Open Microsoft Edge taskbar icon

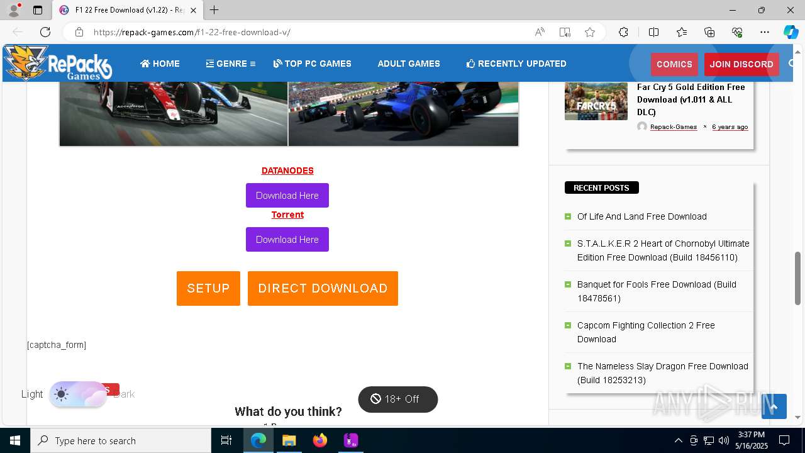[258, 440]
